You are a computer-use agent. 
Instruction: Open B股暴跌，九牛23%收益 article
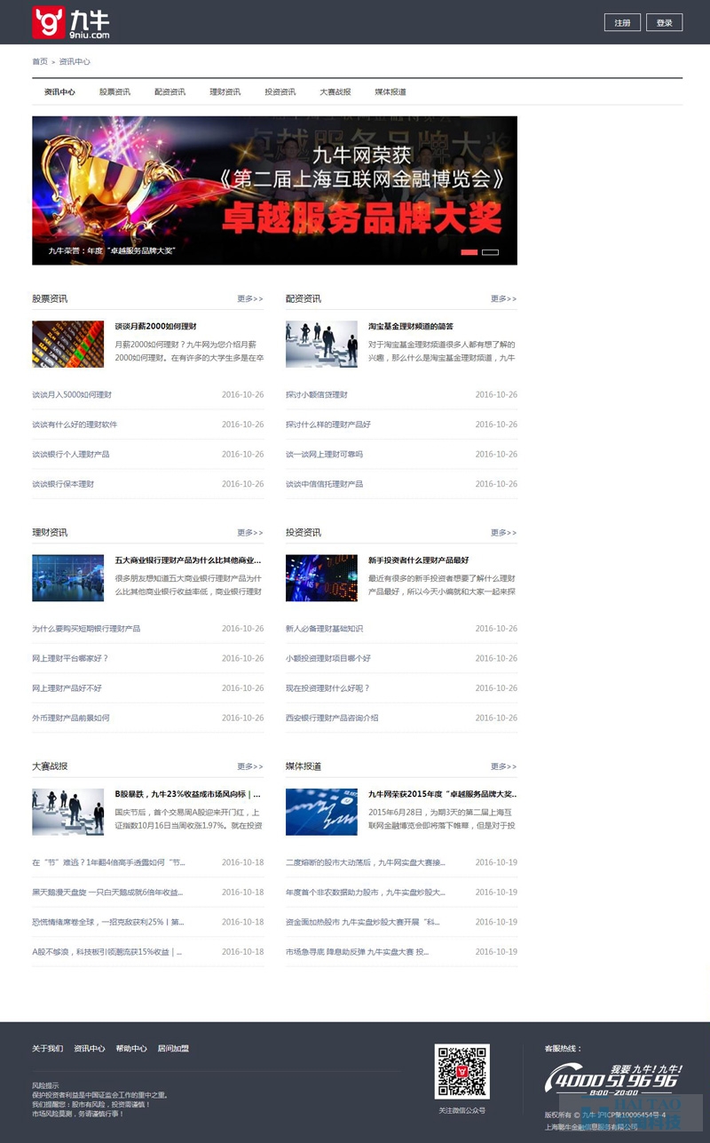[188, 794]
